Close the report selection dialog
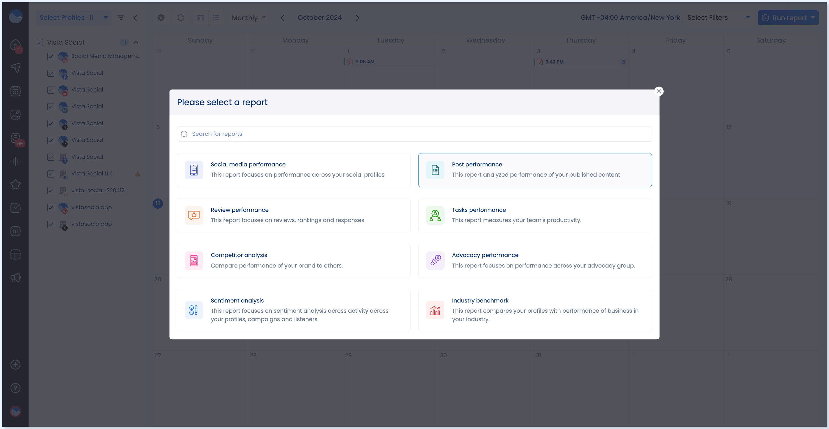This screenshot has width=829, height=429. pos(659,91)
